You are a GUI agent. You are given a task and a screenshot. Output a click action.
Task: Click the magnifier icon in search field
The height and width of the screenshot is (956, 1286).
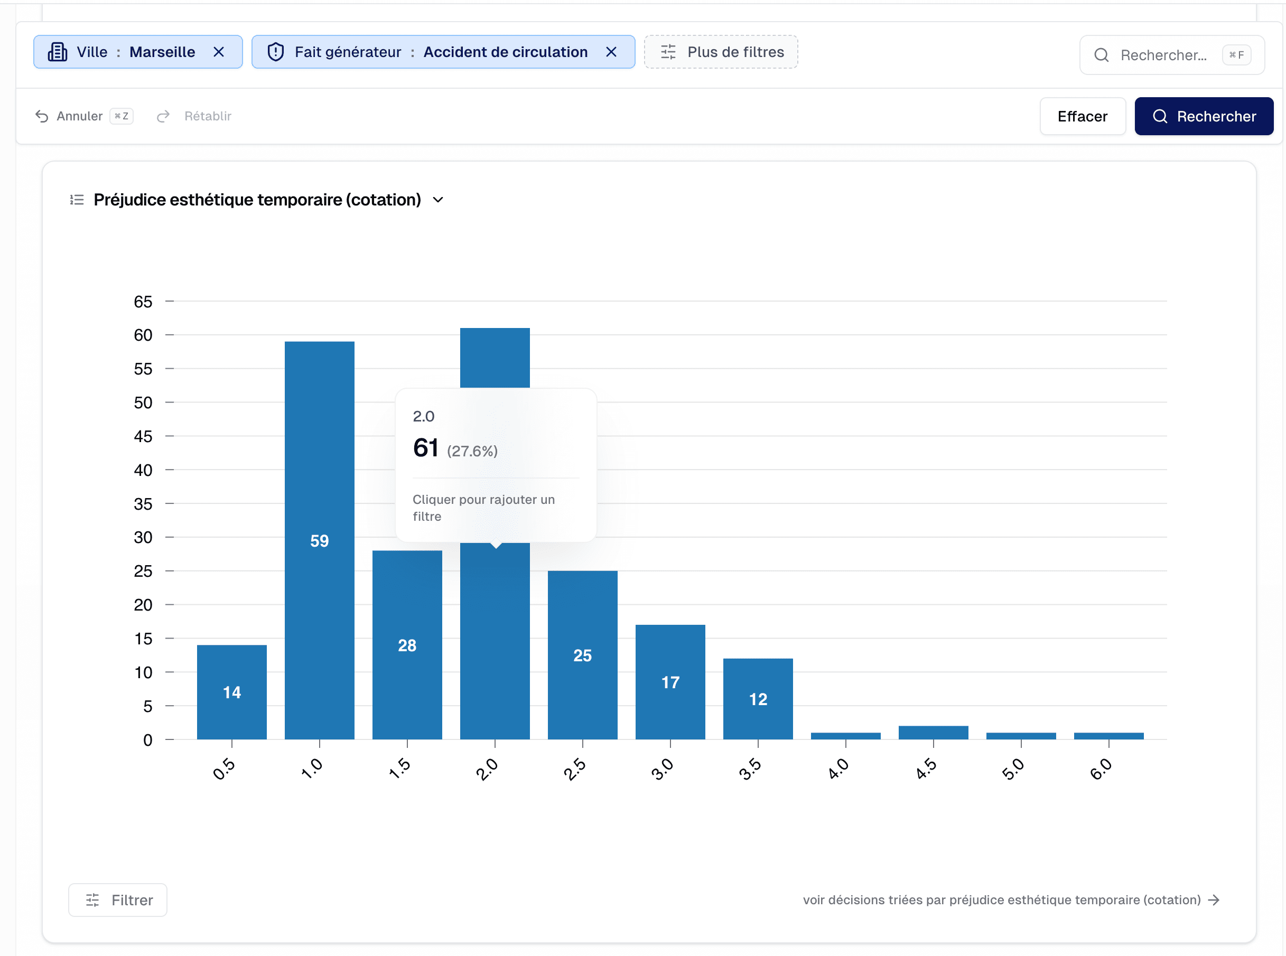(x=1101, y=55)
